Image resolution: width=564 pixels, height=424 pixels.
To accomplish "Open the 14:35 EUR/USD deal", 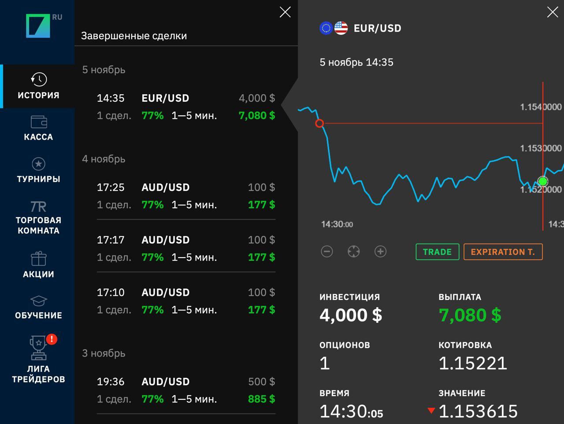I will pos(186,107).
